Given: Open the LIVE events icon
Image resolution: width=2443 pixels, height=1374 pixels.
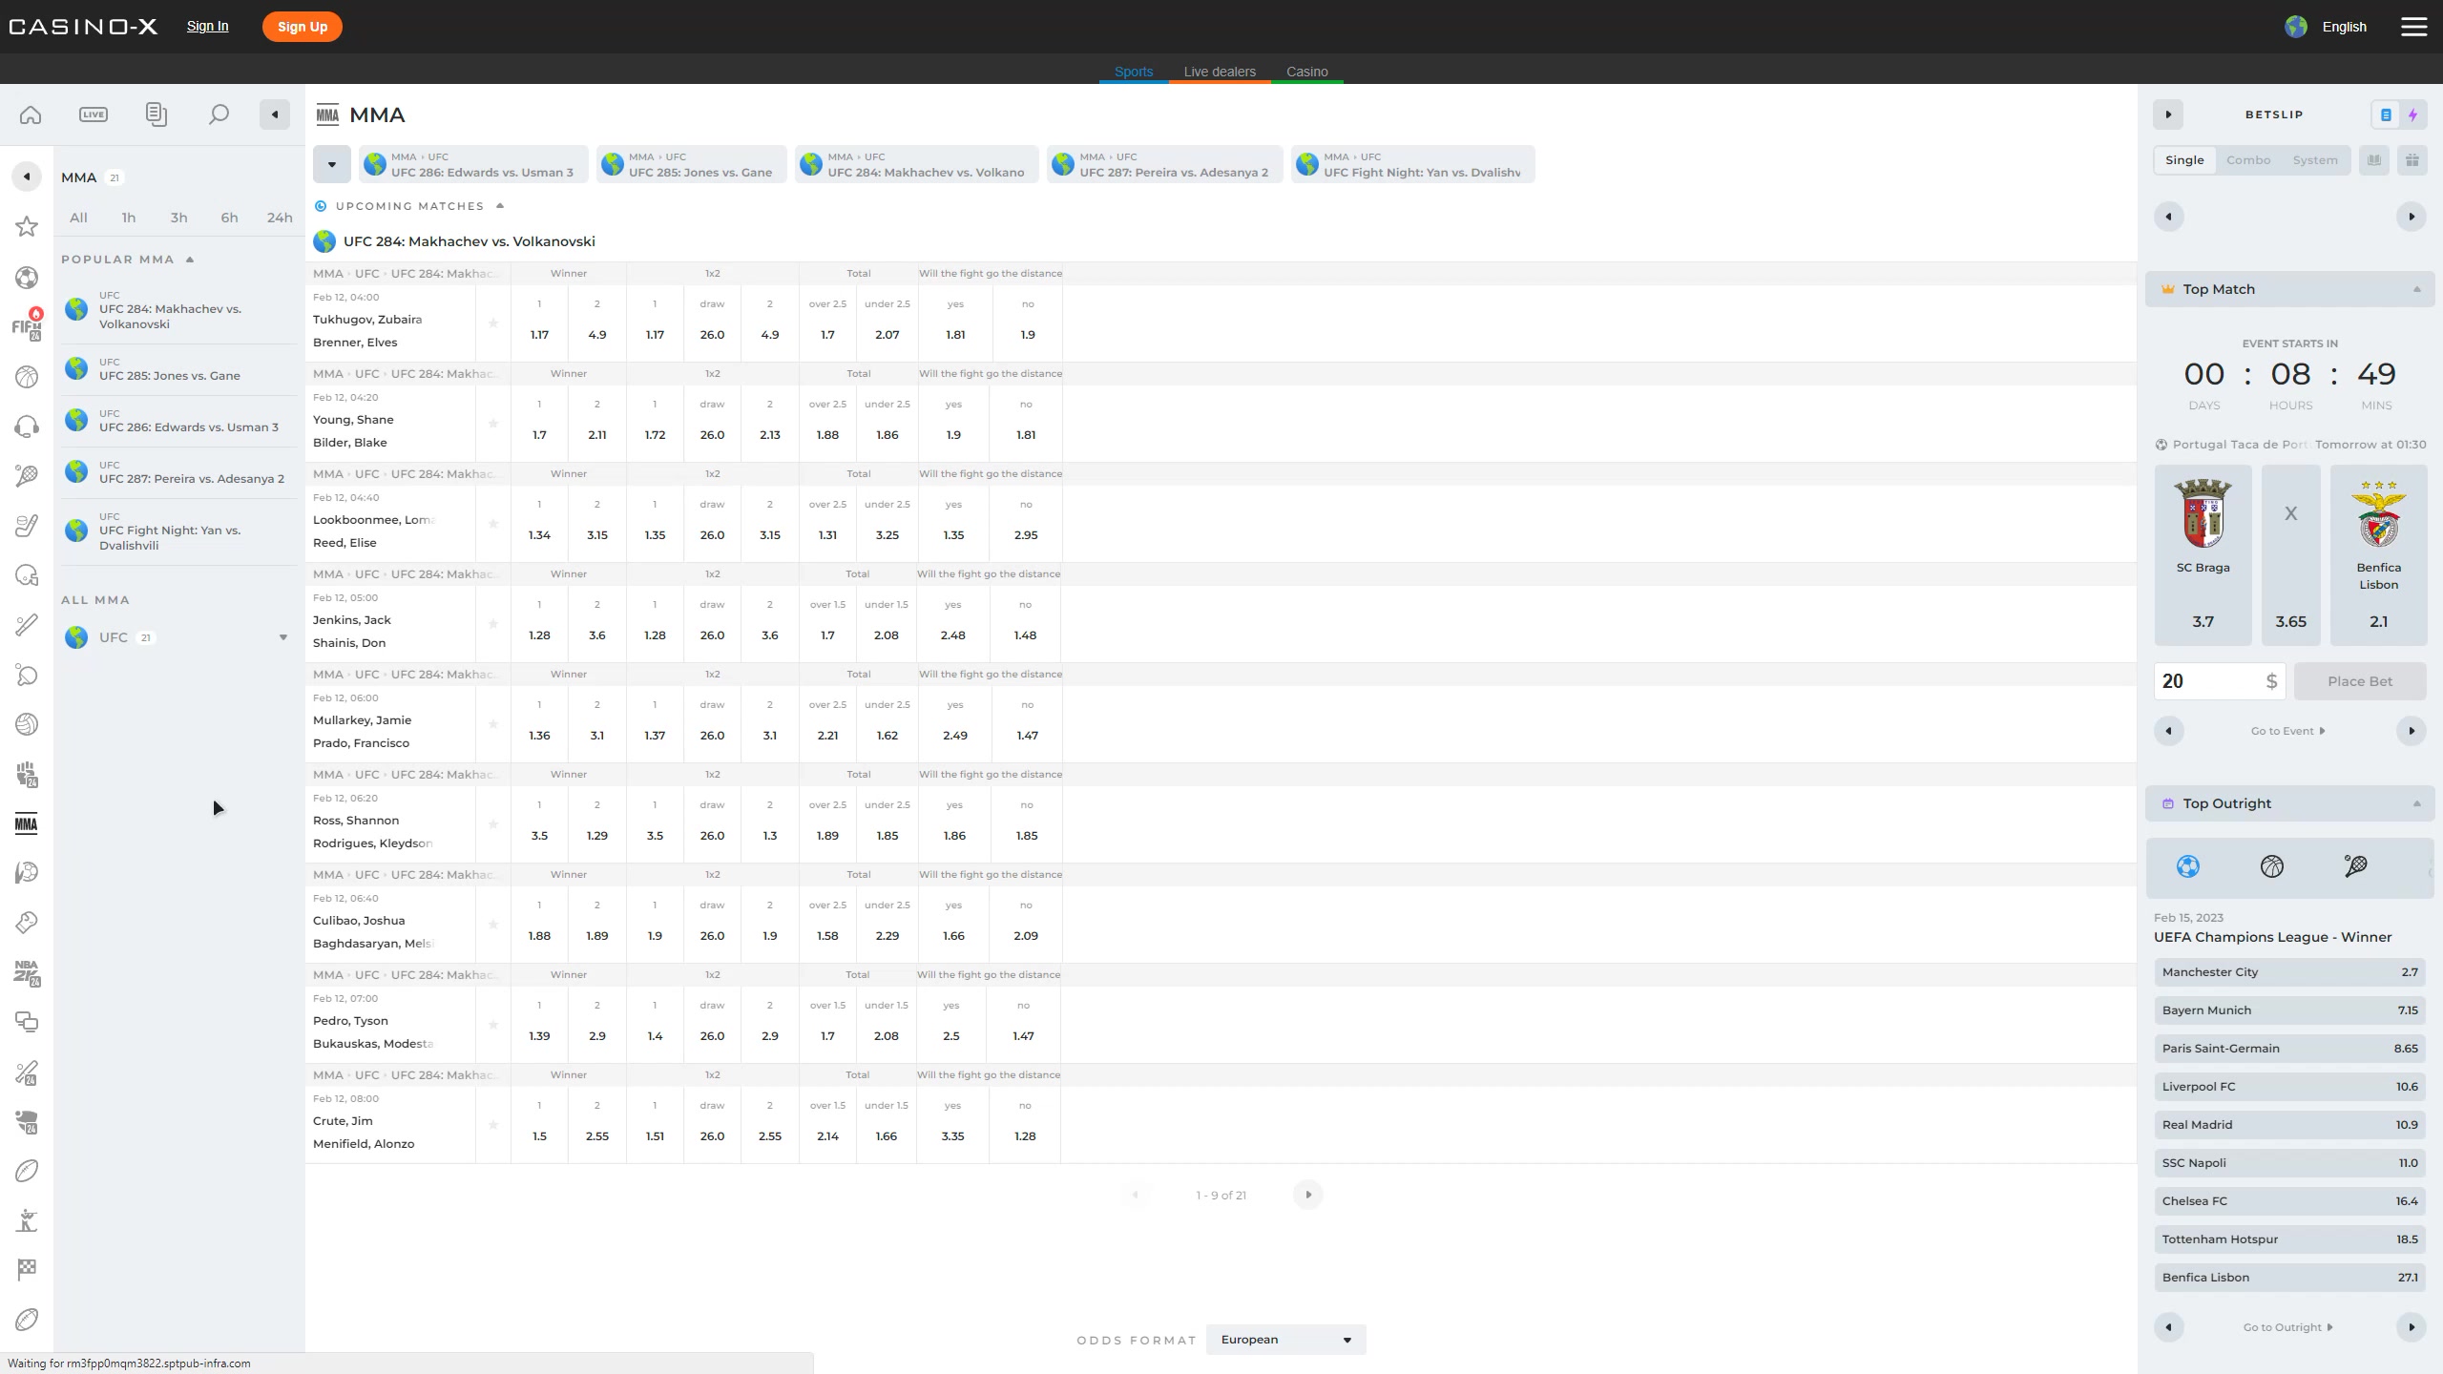Looking at the screenshot, I should [x=94, y=114].
